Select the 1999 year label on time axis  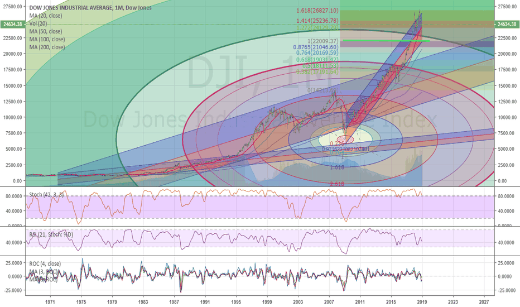click(267, 301)
